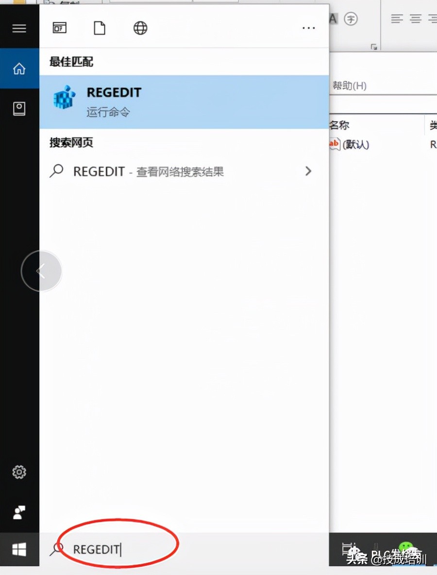Open the Settings gear in the Start sidebar
Screen dimensions: 437x575
[19, 472]
